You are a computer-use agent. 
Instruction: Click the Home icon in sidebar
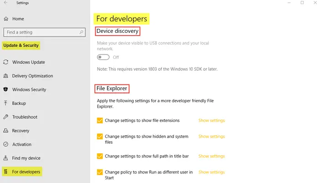coord(6,19)
